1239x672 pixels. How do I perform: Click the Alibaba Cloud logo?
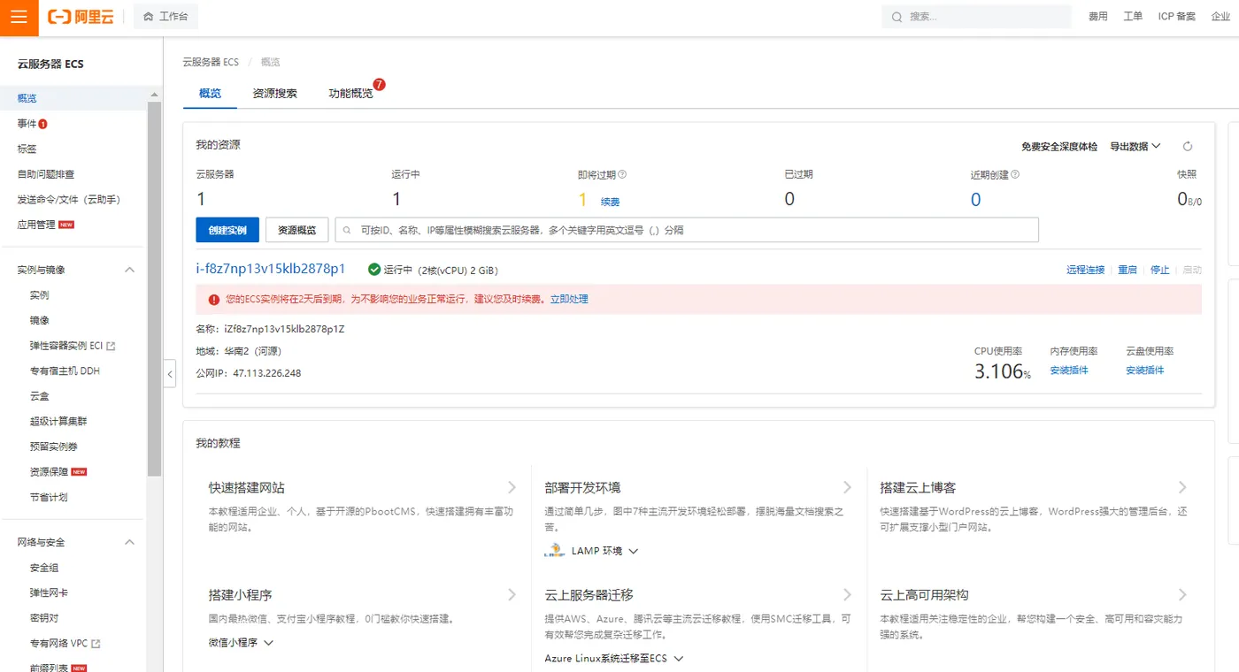pos(81,17)
